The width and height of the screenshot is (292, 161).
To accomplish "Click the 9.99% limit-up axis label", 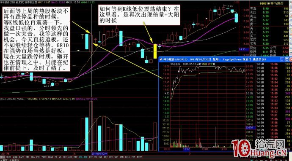I will [x=250, y=67].
